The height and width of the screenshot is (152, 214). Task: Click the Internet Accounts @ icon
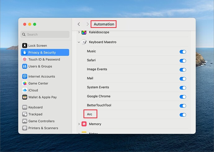coord(25,76)
